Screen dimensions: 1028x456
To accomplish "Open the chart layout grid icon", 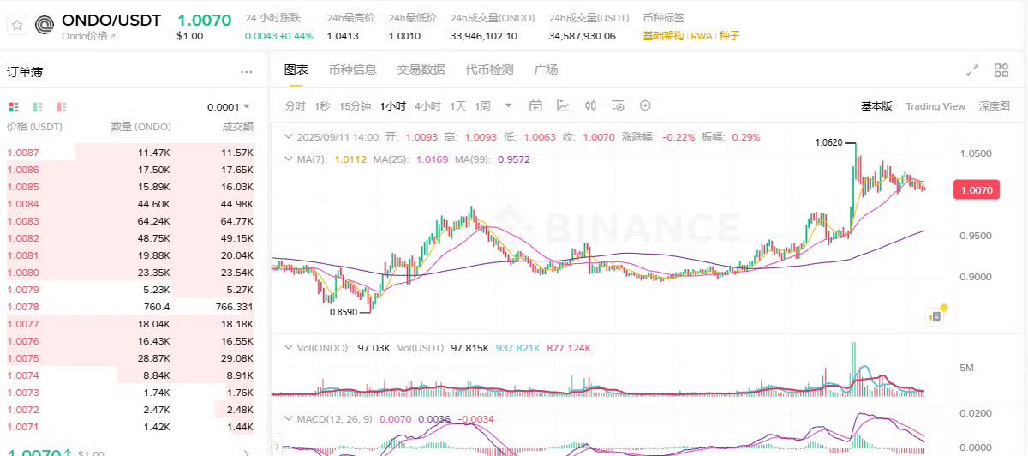I will [x=1001, y=70].
